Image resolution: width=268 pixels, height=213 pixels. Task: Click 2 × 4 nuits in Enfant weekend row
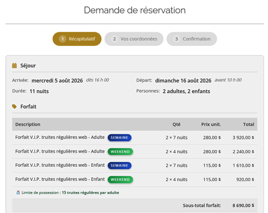pyautogui.click(x=176, y=180)
